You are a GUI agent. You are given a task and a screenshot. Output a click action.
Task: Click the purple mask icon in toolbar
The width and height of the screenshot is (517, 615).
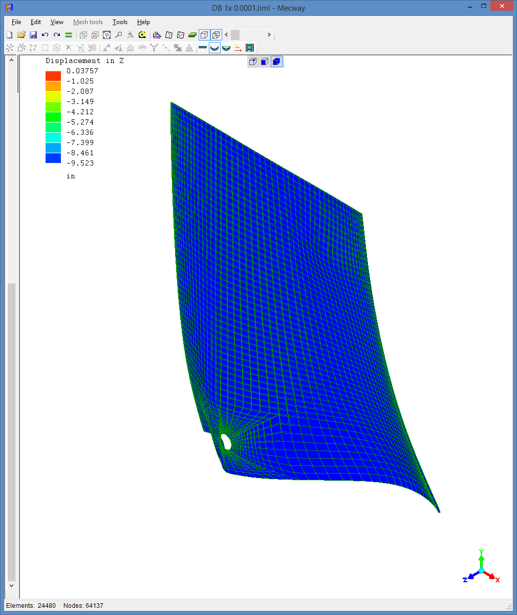coord(157,35)
